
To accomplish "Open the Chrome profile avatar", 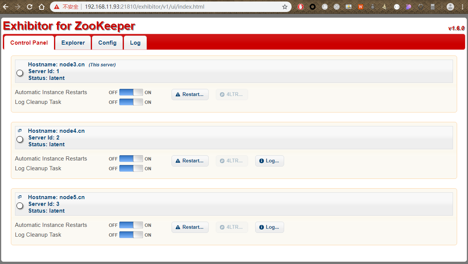I will click(450, 7).
